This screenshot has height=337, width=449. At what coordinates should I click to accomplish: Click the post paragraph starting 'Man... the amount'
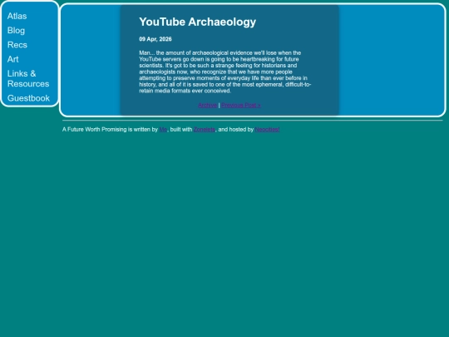pyautogui.click(x=225, y=72)
